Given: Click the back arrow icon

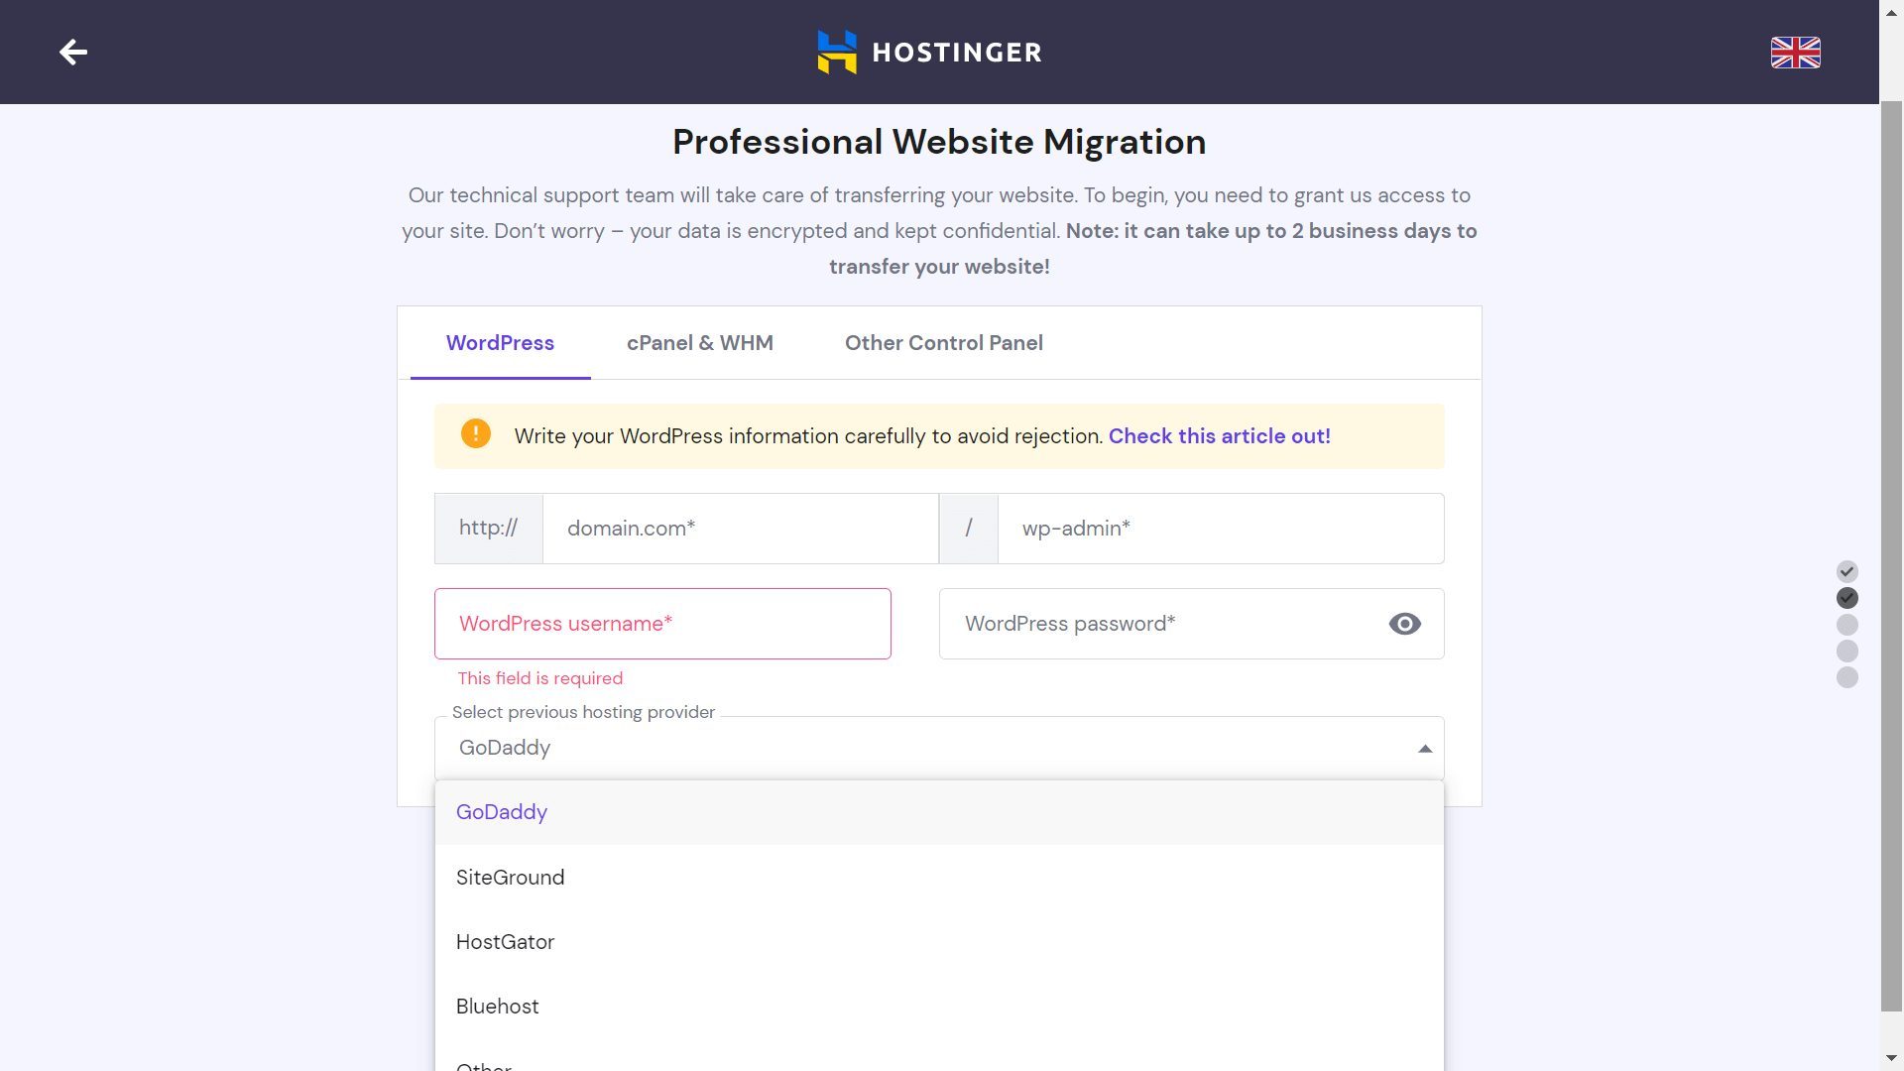Looking at the screenshot, I should point(73,52).
